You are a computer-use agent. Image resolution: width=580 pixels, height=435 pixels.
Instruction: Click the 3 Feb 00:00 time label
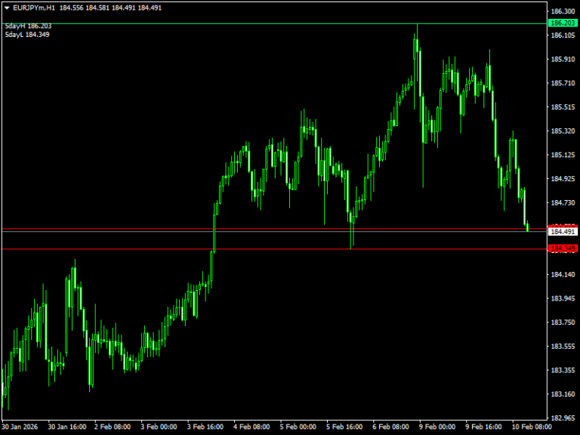pyautogui.click(x=159, y=427)
